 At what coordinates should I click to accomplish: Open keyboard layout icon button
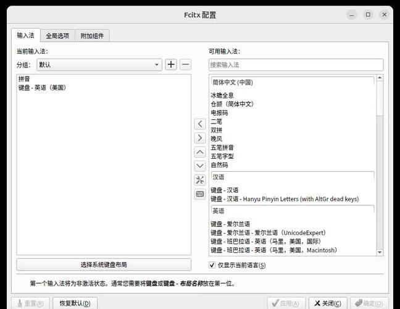200,194
